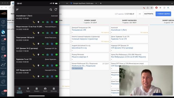Click phone icon for СНТ Динамо 54 row in mobile list

pyautogui.click(x=34, y=55)
